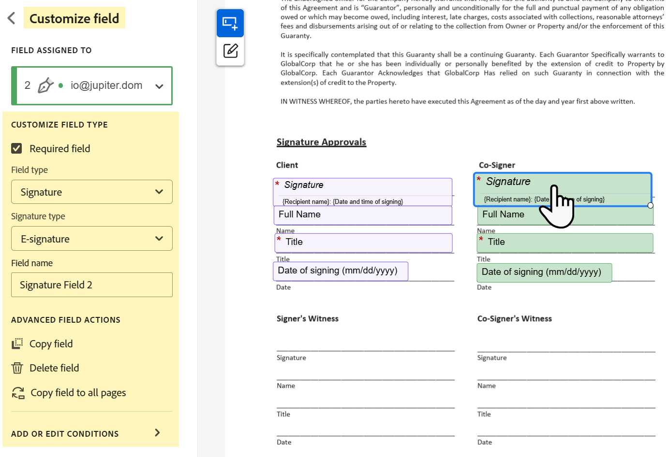The image size is (669, 457).
Task: Click the Co-Signer's Witness label
Action: [x=515, y=319]
